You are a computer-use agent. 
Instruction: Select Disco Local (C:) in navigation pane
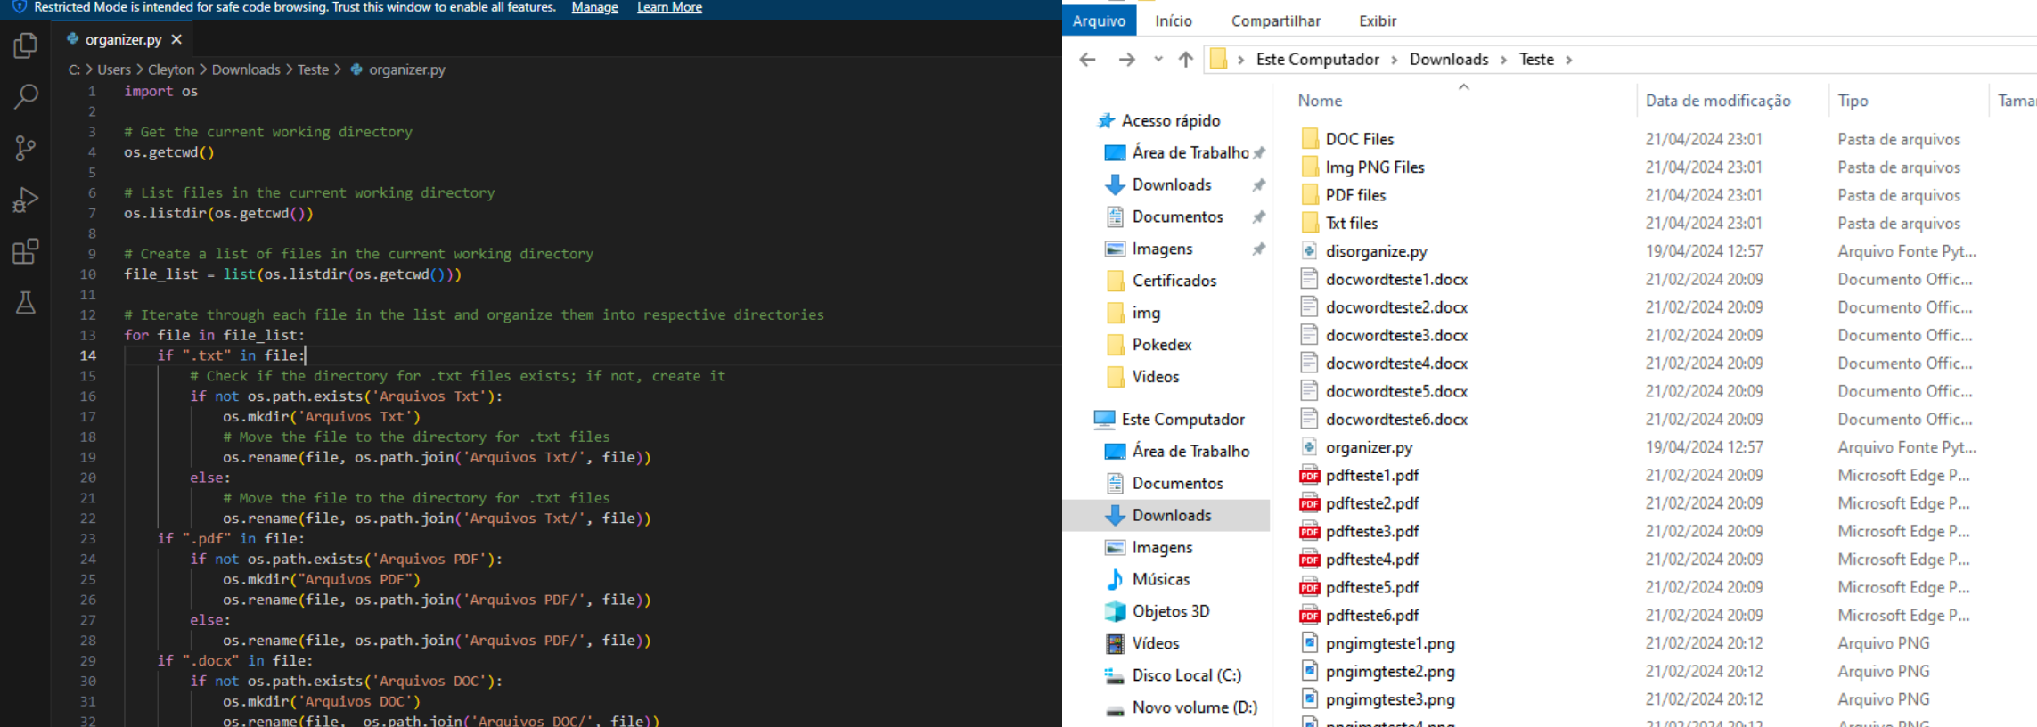pos(1186,675)
